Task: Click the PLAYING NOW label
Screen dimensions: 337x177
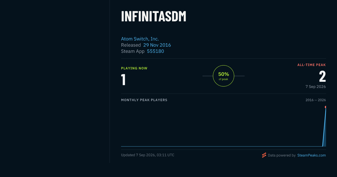Action: tap(134, 68)
